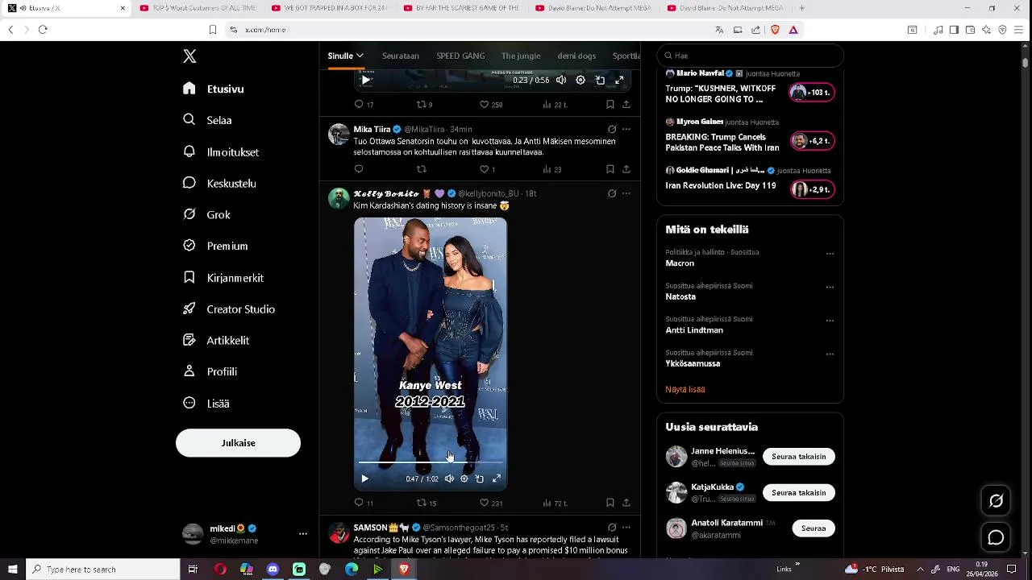The width and height of the screenshot is (1032, 580).
Task: Open more options on SAMSON's post
Action: coord(626,528)
